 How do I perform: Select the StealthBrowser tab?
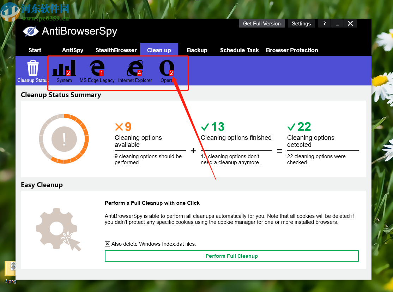pos(116,50)
